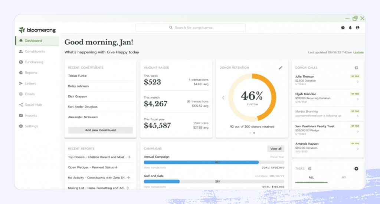380x204 pixels.
Task: View transactions for Annual Campaign
Action: (155, 168)
